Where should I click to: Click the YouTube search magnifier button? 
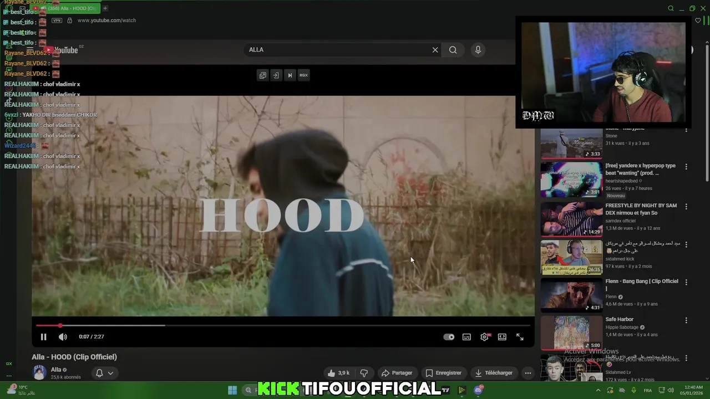click(x=453, y=50)
